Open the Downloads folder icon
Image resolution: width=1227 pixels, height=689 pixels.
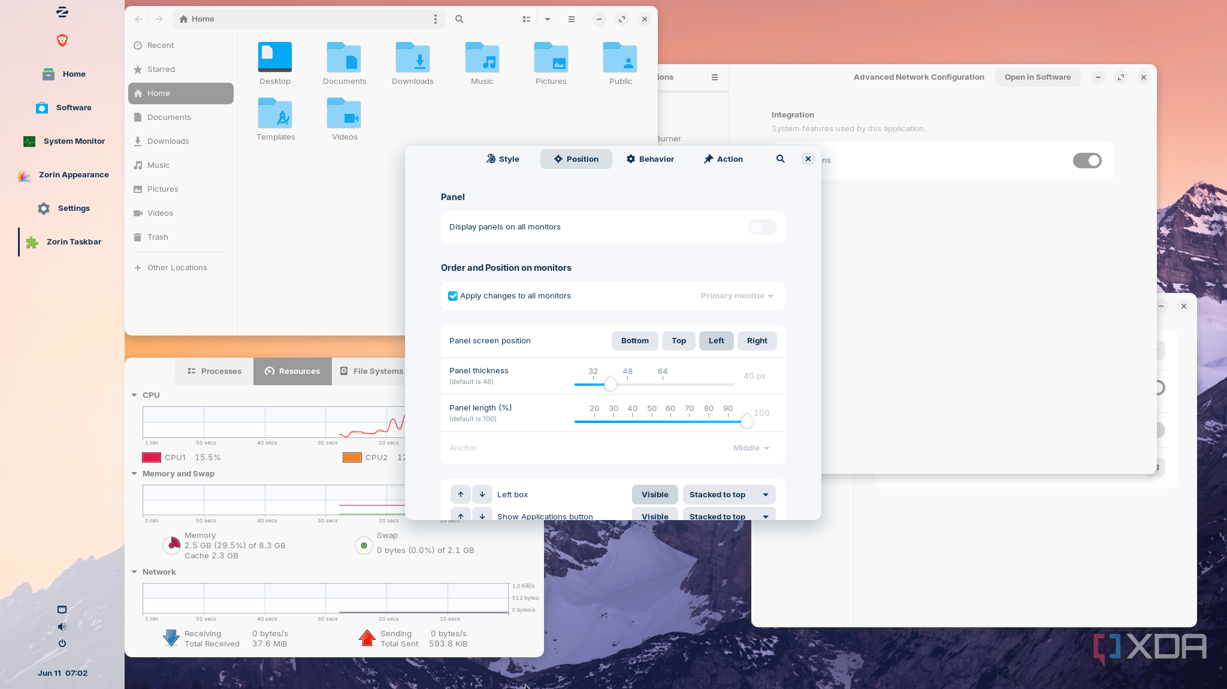click(x=413, y=58)
